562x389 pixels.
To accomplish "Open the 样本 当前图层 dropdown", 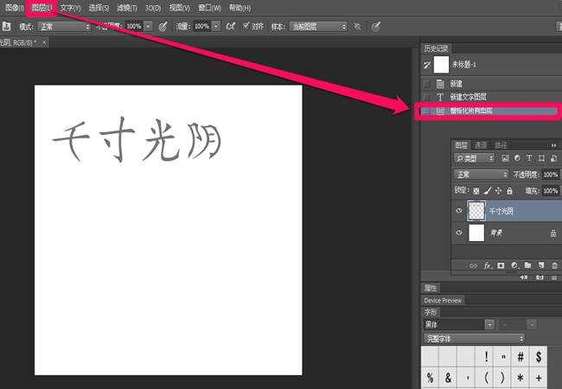I will tap(318, 27).
